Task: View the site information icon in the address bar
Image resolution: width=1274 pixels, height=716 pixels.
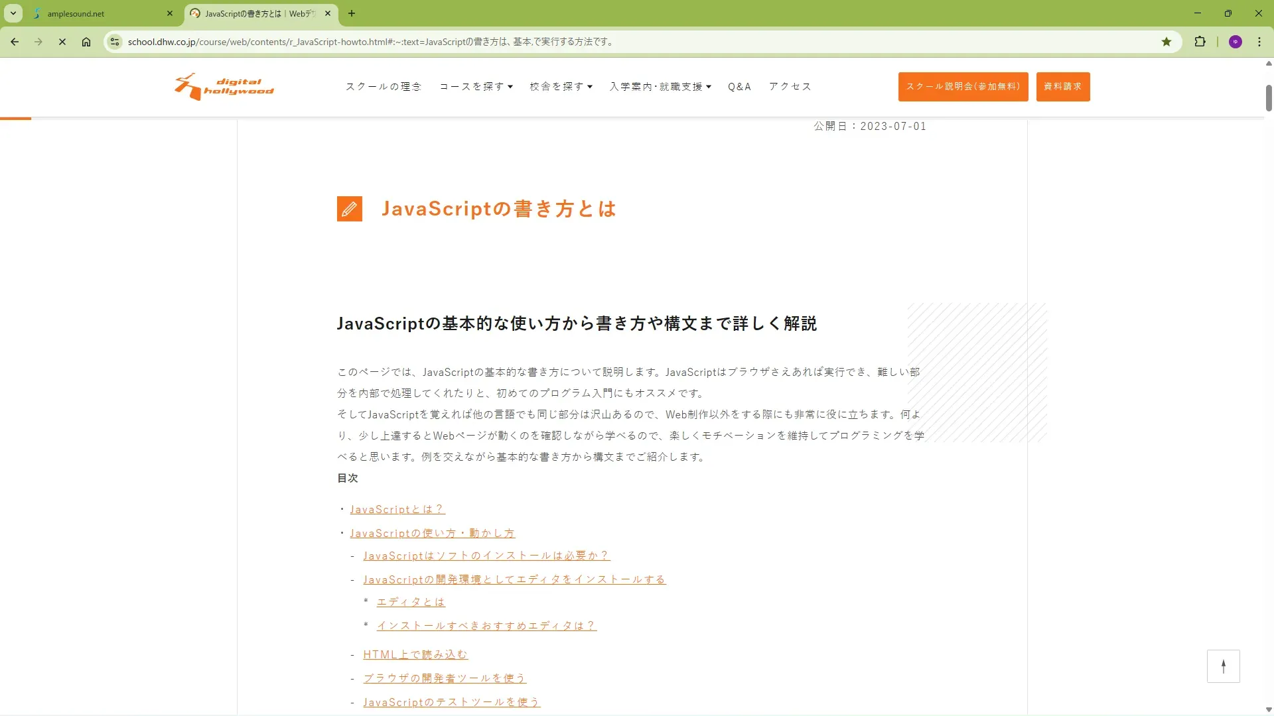Action: click(x=115, y=42)
